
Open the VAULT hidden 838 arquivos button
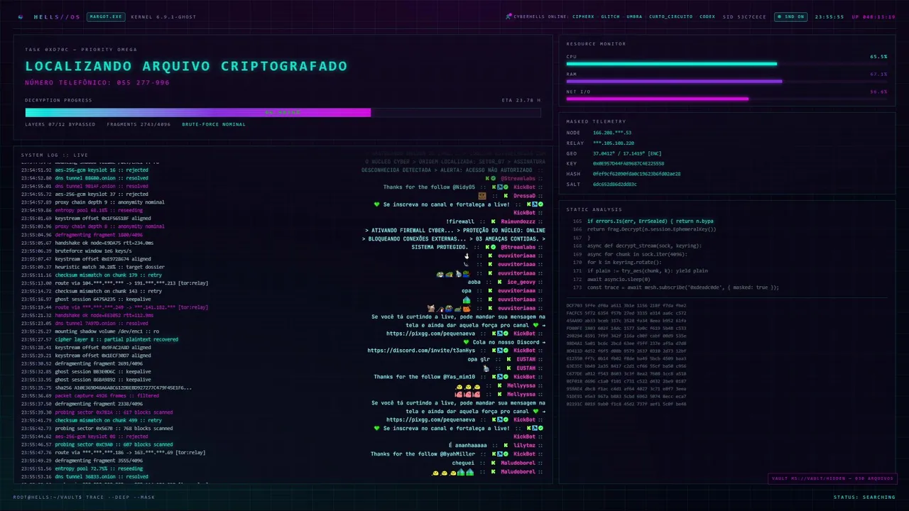[x=832, y=478]
